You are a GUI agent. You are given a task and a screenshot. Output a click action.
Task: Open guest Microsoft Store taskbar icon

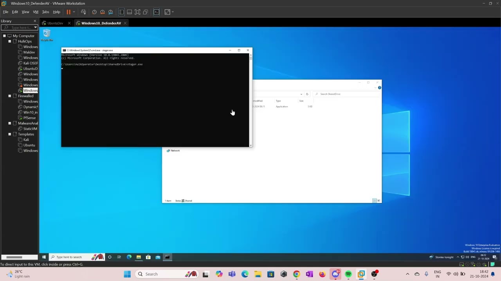148,257
